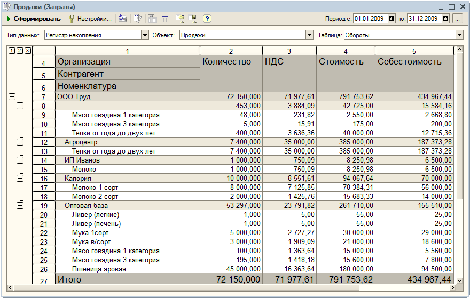Viewport: 470px width, 298px height.
Task: Open the calendar for period end date
Action: pos(446,19)
